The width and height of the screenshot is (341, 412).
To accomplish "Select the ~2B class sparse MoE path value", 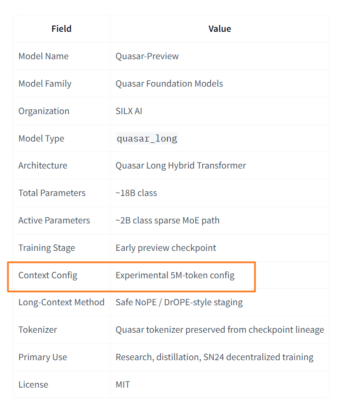I will point(167,220).
